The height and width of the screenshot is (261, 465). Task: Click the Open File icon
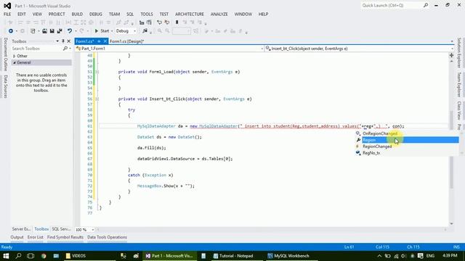pyautogui.click(x=44, y=30)
